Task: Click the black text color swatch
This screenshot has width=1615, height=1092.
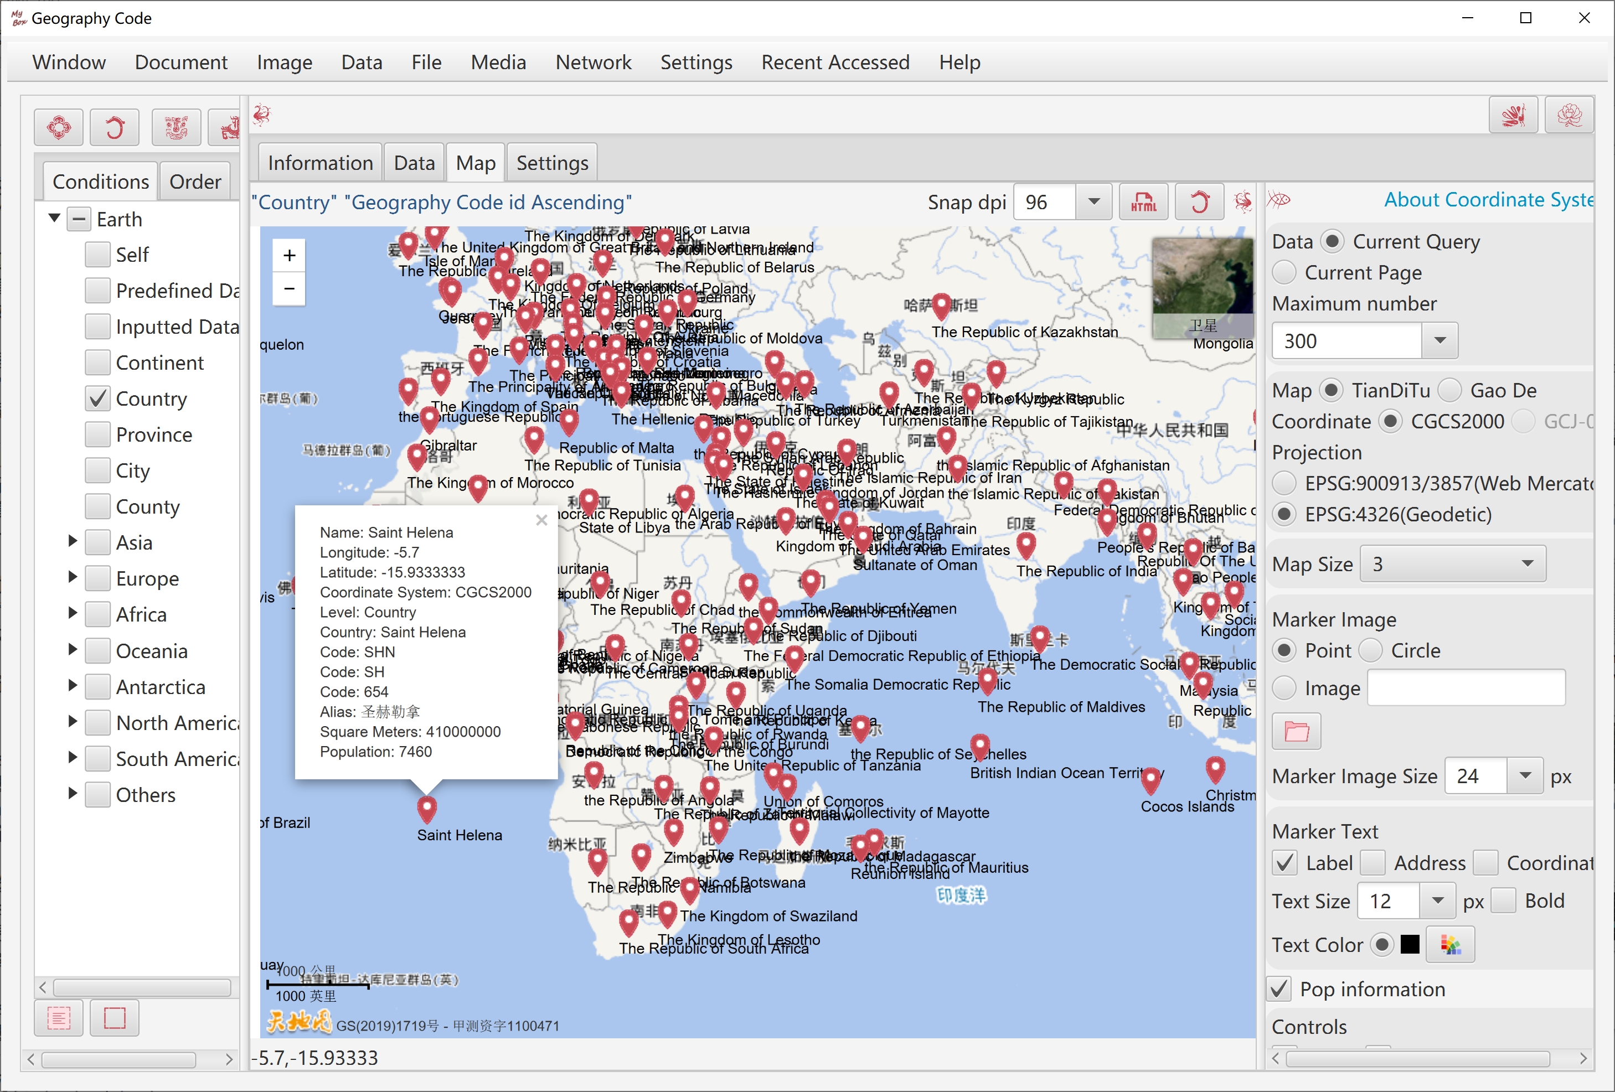Action: (x=1409, y=945)
